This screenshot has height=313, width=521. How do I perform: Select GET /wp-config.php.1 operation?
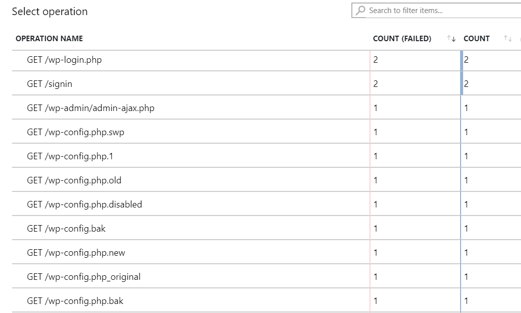click(x=266, y=156)
